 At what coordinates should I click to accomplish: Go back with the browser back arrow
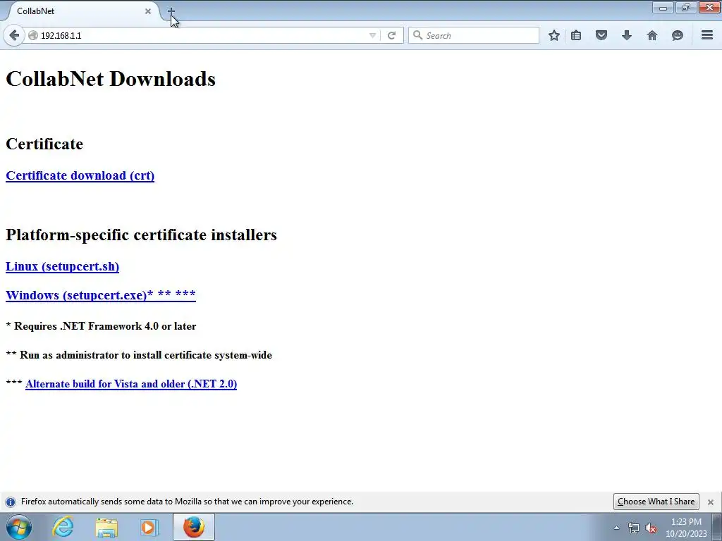(14, 35)
